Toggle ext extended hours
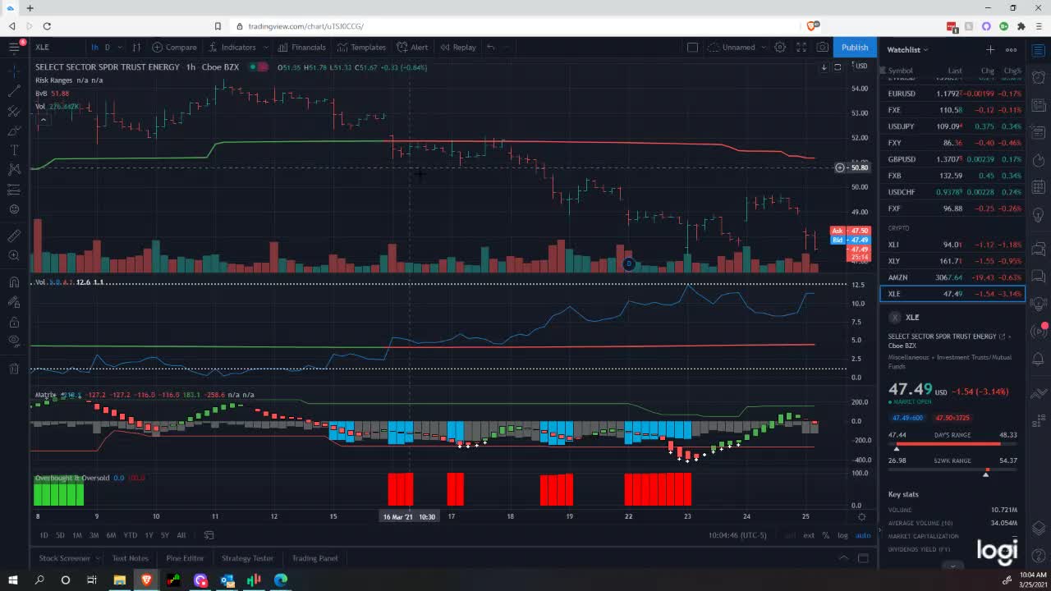The image size is (1051, 591). click(809, 535)
